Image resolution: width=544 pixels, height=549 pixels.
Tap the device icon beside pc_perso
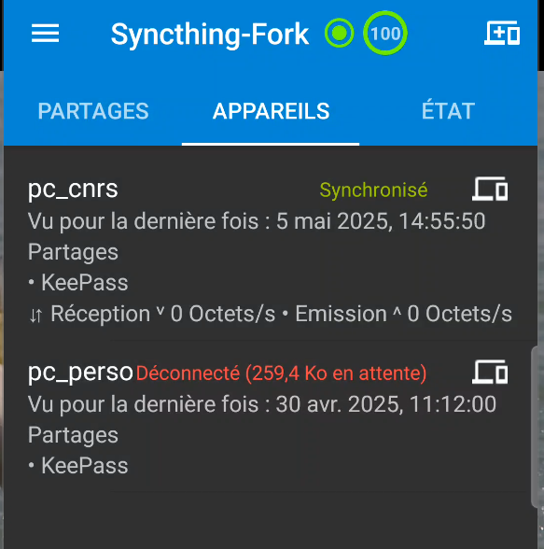(x=490, y=373)
